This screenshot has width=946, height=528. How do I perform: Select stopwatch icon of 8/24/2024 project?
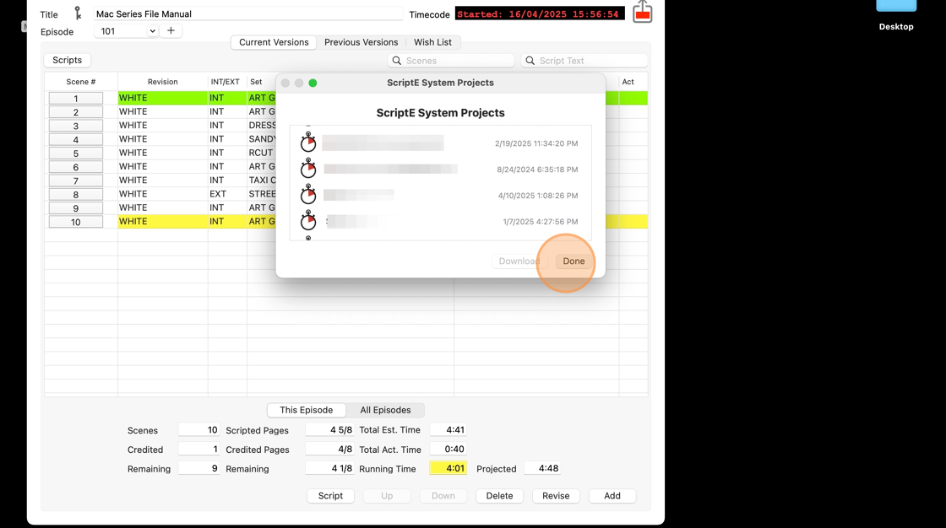[308, 169]
